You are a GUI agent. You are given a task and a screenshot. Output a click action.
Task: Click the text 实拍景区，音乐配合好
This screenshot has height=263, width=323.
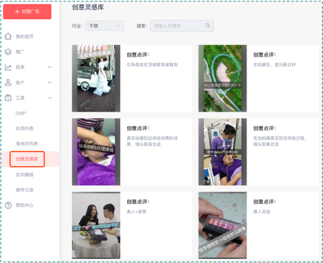coord(275,65)
